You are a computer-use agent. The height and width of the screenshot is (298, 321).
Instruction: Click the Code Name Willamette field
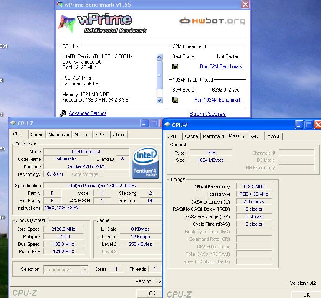[66, 159]
